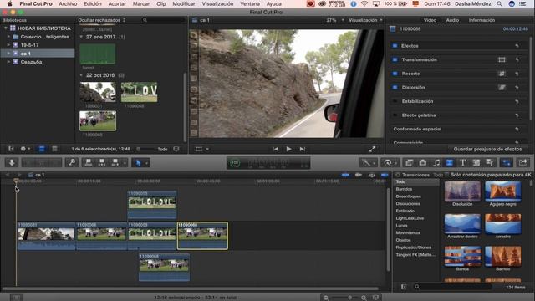
Task: Collapse the НОВАЯ БИБЛИОТЕКА library
Action: click(6, 28)
